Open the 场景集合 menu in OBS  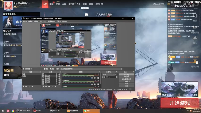(x=52, y=21)
